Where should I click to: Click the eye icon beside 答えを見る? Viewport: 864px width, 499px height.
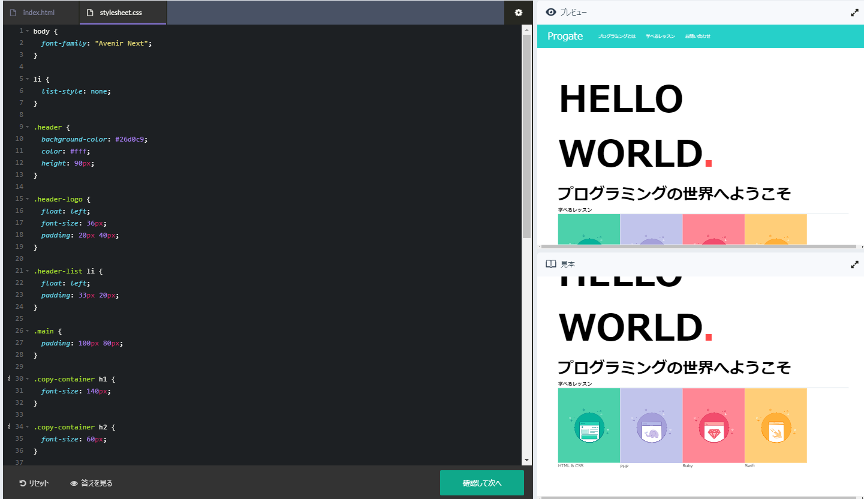tap(74, 483)
